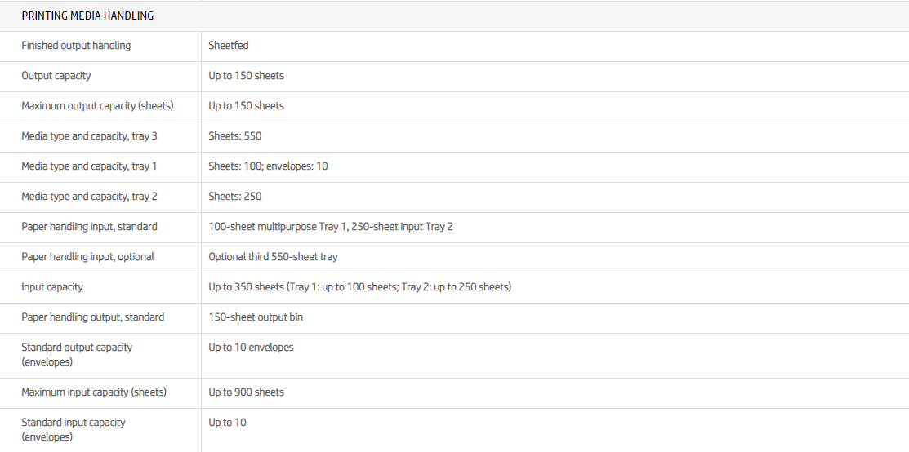909x452 pixels.
Task: Click Paper handling input, optional label
Action: pos(87,257)
